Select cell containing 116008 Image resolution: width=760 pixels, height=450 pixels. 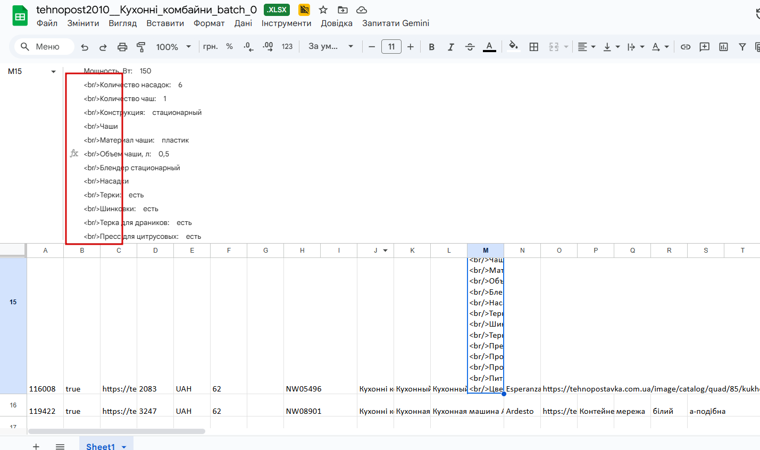click(45, 326)
